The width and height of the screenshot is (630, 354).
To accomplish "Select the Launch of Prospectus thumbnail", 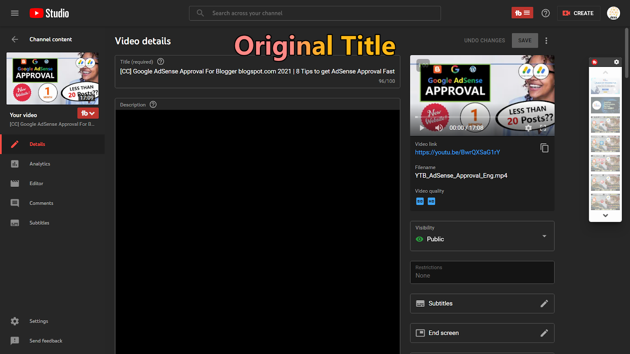I will pos(605,86).
